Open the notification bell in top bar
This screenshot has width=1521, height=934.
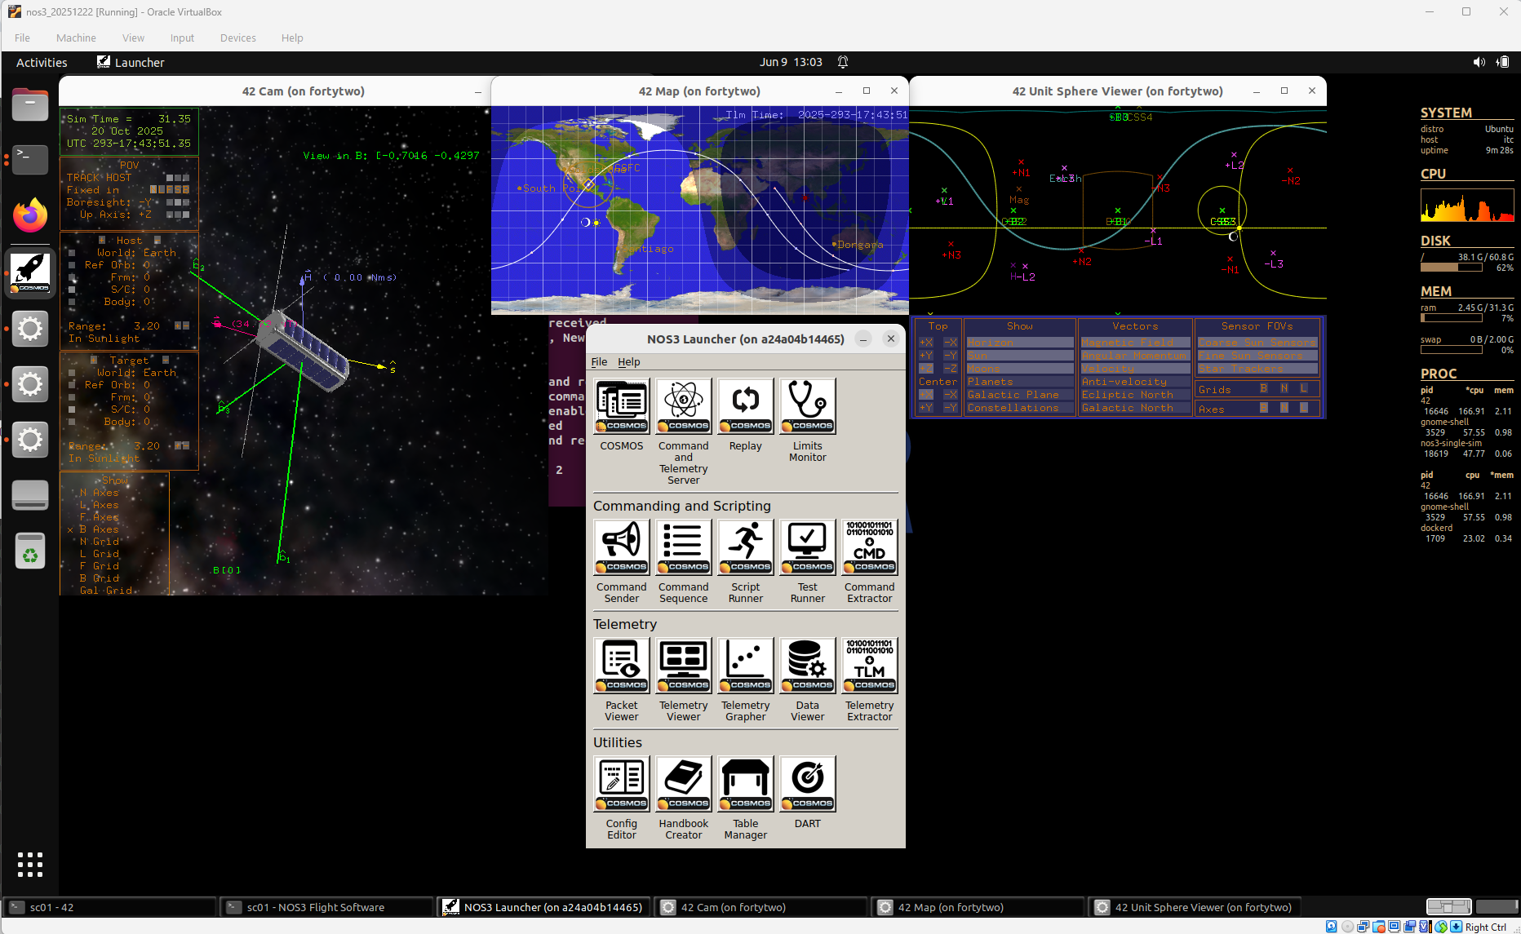843,62
